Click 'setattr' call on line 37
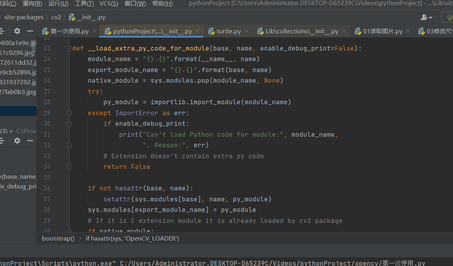 (117, 199)
